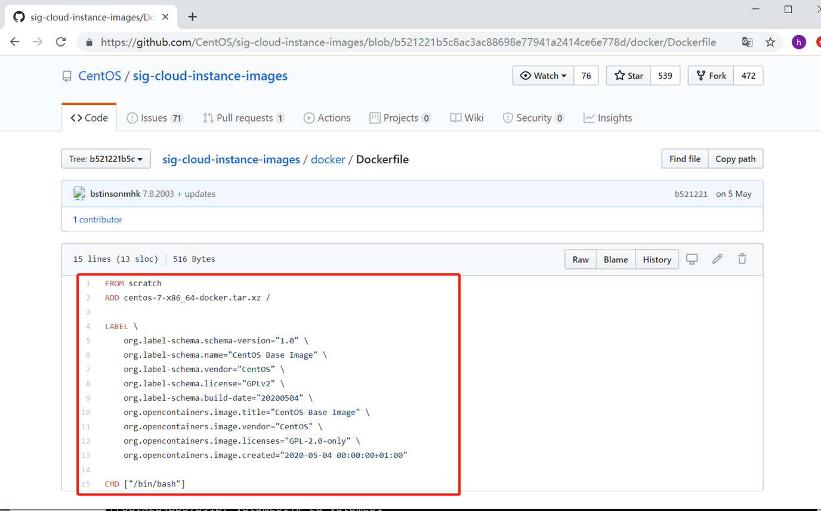Open a new browser tab with plus
The image size is (821, 511).
(x=192, y=17)
